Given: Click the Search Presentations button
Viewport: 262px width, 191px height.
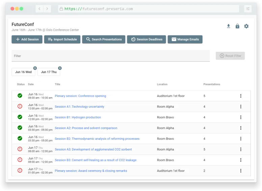Looking at the screenshot, I should [104, 39].
